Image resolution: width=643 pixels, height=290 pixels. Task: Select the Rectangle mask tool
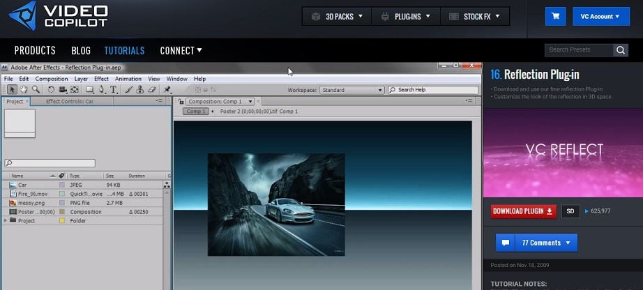(x=89, y=89)
